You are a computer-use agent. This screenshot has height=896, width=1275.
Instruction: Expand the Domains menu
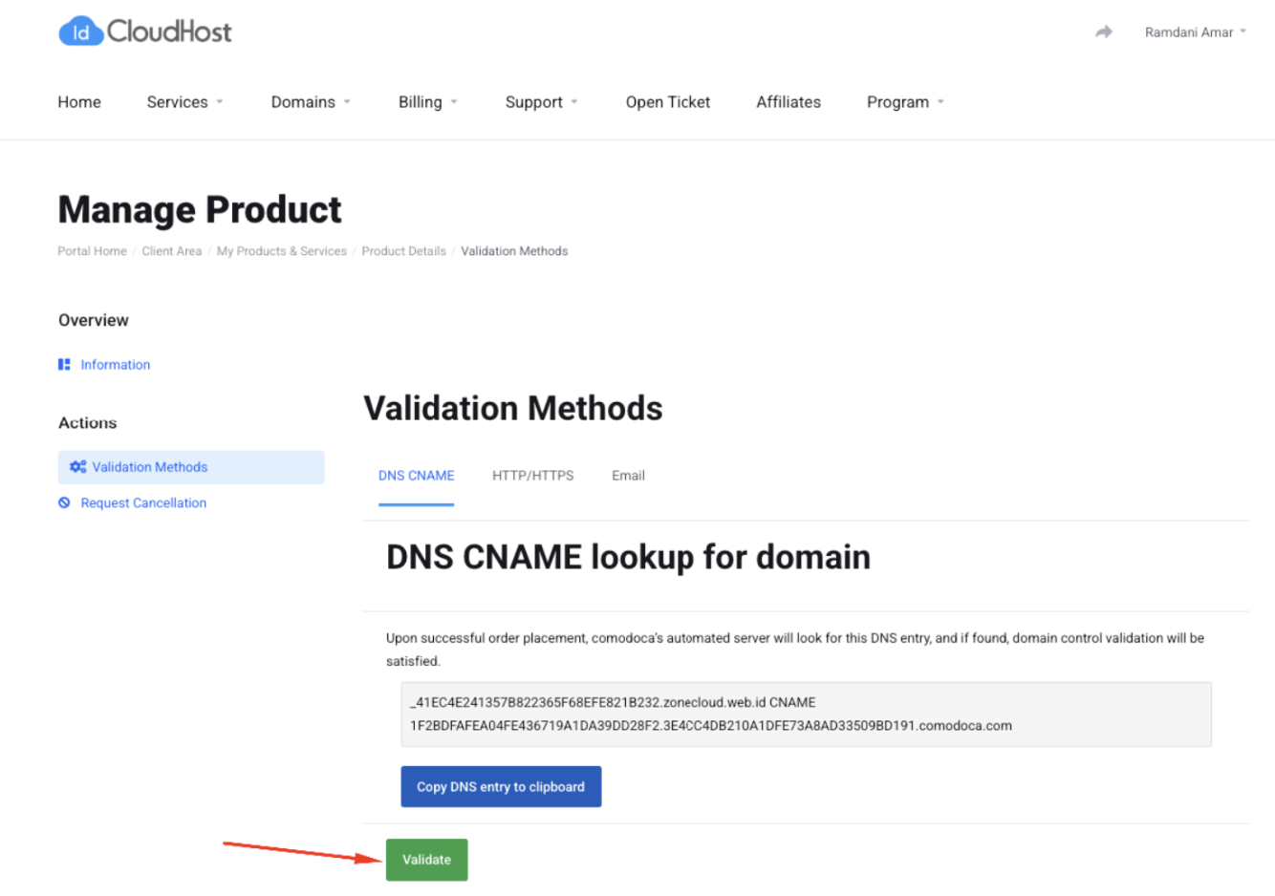pos(311,102)
